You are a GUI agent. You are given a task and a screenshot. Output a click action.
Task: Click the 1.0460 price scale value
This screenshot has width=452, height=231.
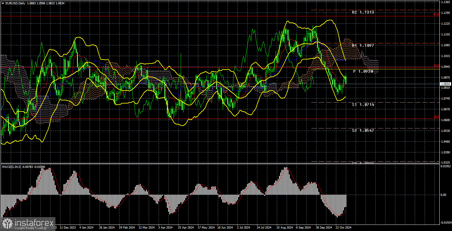point(445,141)
